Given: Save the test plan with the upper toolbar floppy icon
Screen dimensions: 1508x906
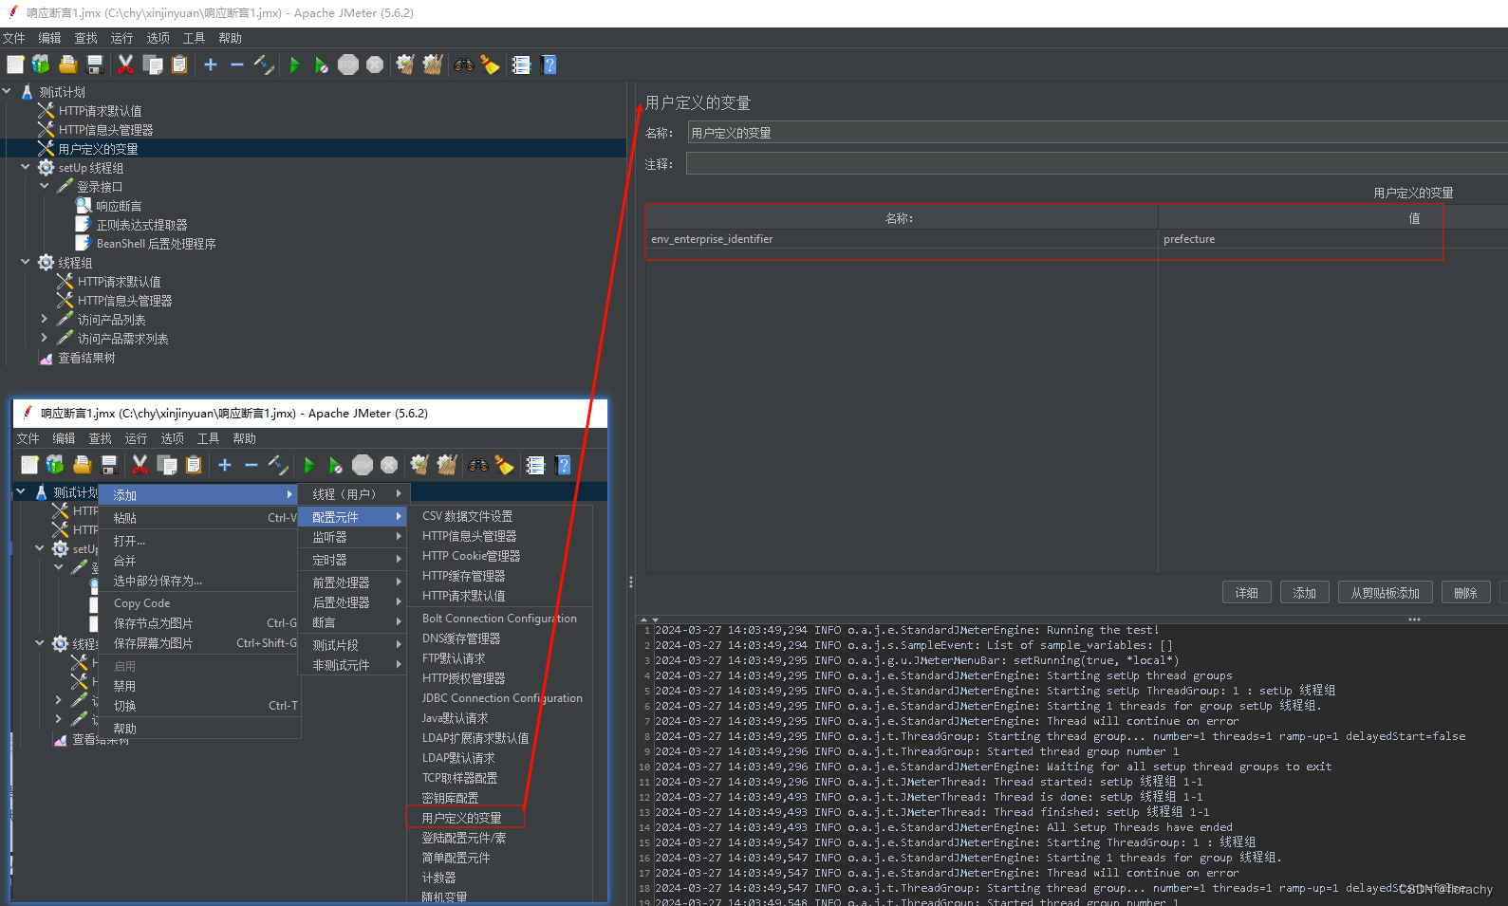Looking at the screenshot, I should tap(95, 65).
